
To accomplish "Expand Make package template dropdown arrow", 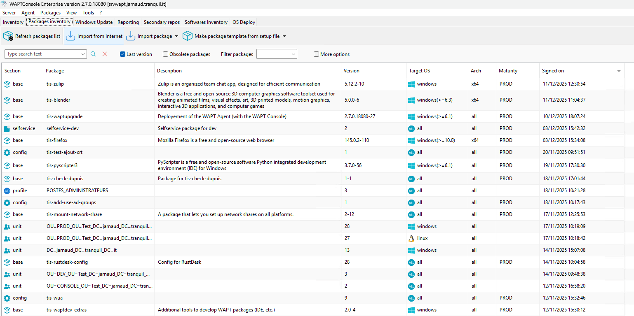I will click(284, 36).
